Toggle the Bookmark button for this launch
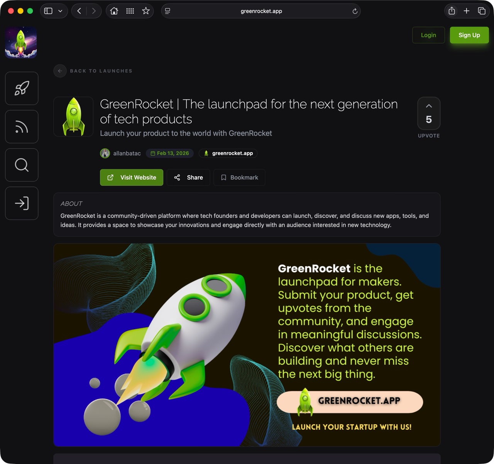Image resolution: width=494 pixels, height=464 pixels. (x=239, y=178)
